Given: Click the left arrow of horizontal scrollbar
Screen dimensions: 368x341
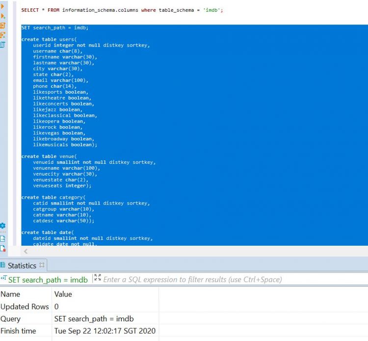Looking at the screenshot, I should click(x=26, y=251).
